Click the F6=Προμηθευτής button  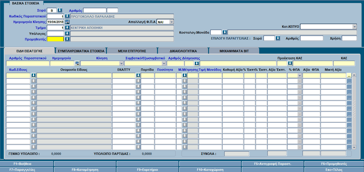pyautogui.click(x=334, y=163)
